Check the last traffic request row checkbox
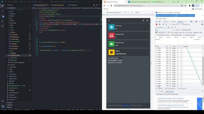The height and width of the screenshot is (114, 204). [157, 86]
